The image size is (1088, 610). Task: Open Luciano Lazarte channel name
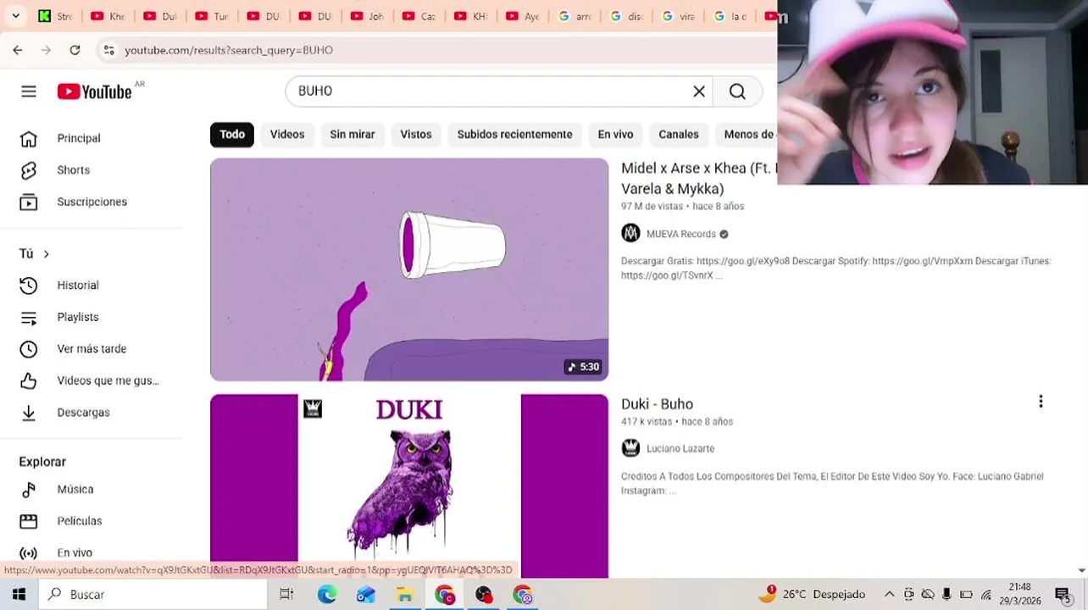[680, 448]
